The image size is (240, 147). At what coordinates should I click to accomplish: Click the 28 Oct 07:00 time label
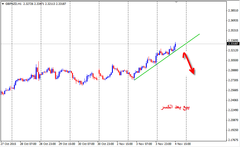coord(28,144)
